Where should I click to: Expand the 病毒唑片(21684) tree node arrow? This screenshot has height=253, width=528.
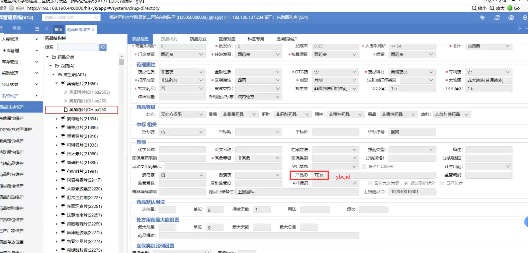click(56, 118)
